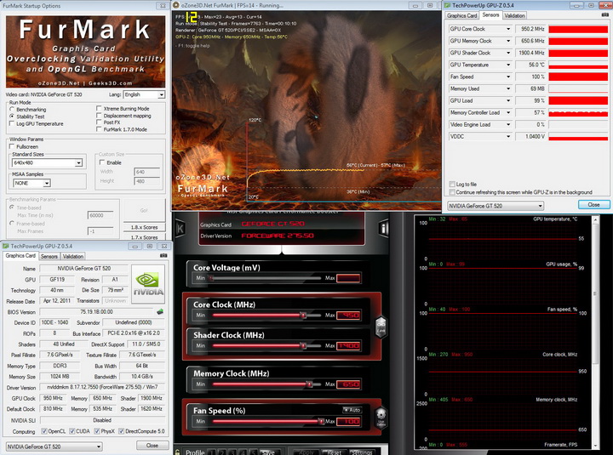Screen dimensions: 613x455
Task: Close the GPU-Z Sensors window with Close button
Action: pyautogui.click(x=593, y=205)
